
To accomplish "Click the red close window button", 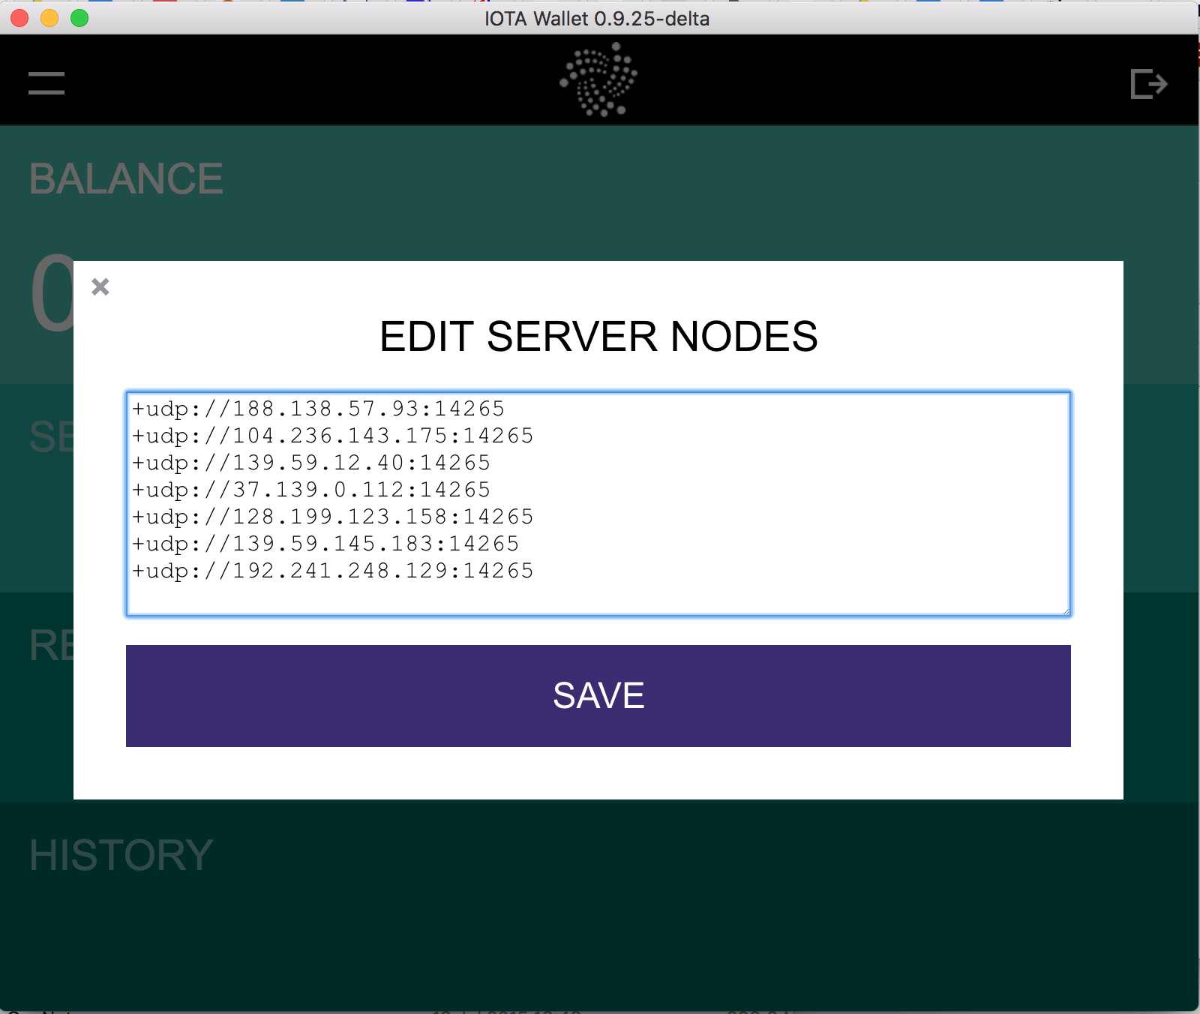I will 20,18.
